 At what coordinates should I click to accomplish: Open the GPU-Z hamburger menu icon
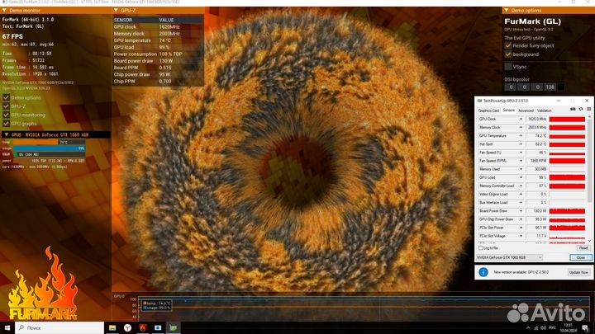point(587,110)
